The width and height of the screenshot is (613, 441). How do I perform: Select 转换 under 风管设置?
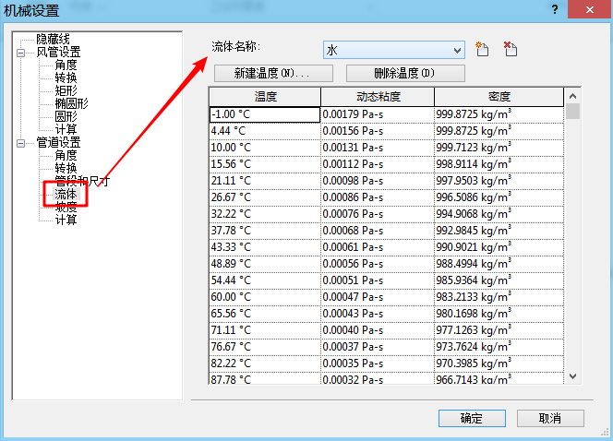[66, 77]
